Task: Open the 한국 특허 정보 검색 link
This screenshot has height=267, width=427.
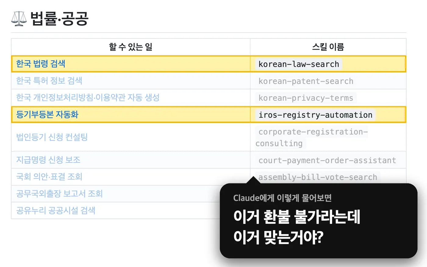Action: point(49,81)
